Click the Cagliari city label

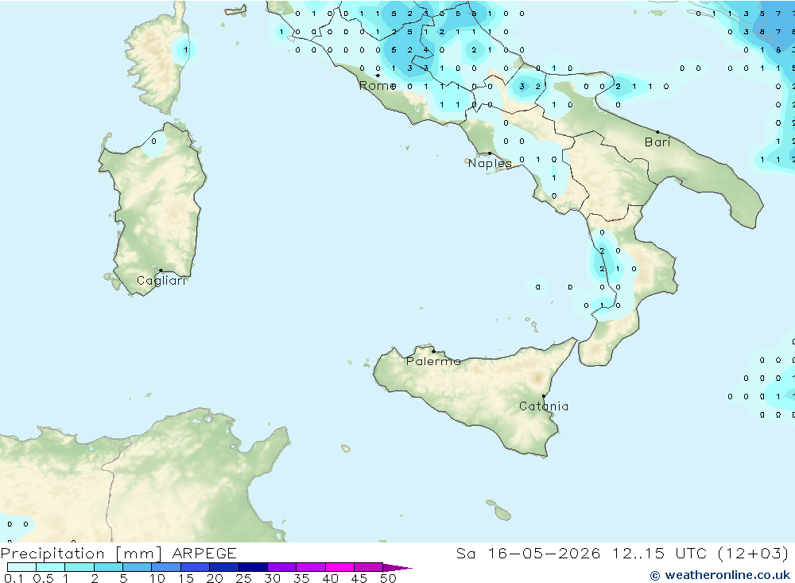tap(161, 281)
